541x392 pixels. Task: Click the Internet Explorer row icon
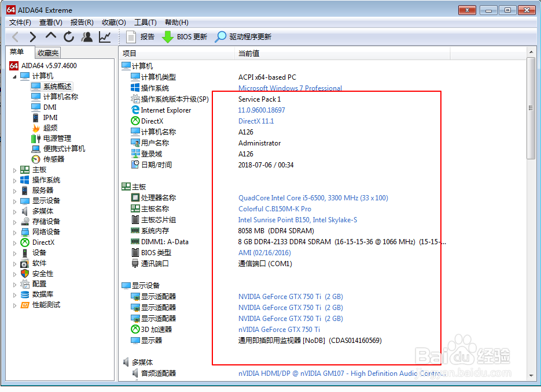point(135,110)
